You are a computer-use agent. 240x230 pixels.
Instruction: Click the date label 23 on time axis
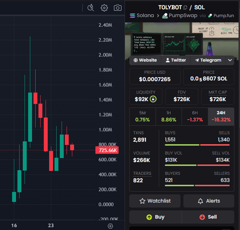tap(51, 225)
